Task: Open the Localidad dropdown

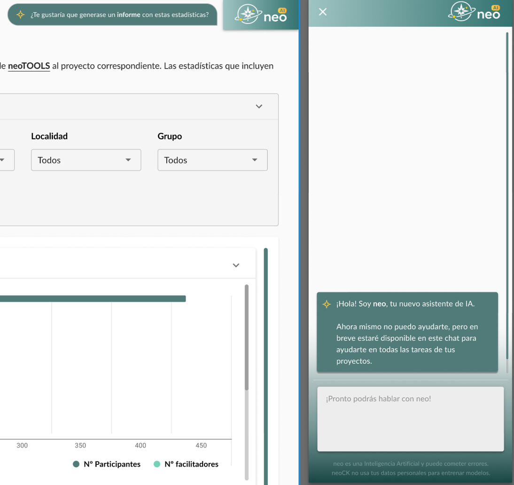Action: click(86, 160)
